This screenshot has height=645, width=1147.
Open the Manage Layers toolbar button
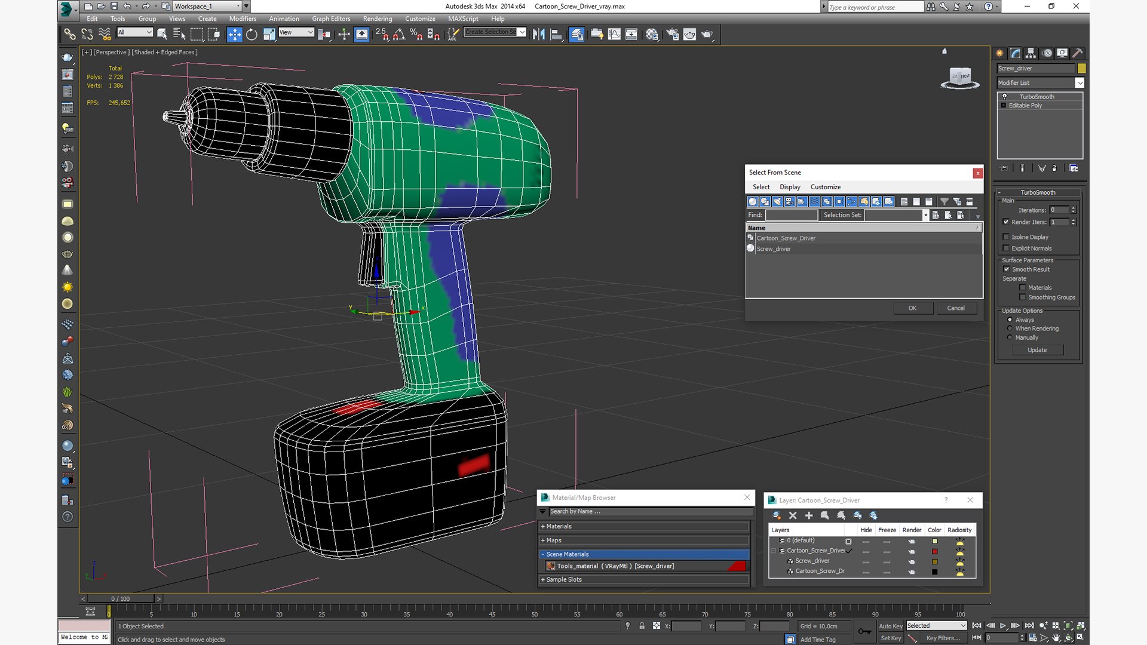tap(576, 34)
